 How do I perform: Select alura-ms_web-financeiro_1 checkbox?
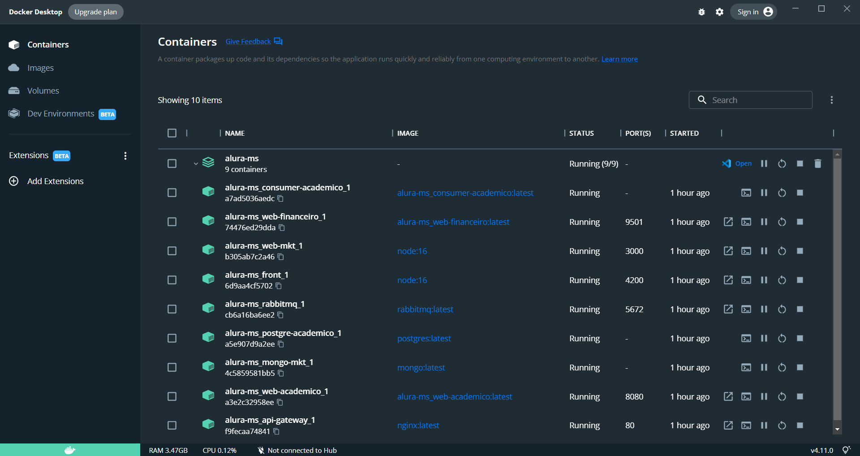[x=172, y=222]
